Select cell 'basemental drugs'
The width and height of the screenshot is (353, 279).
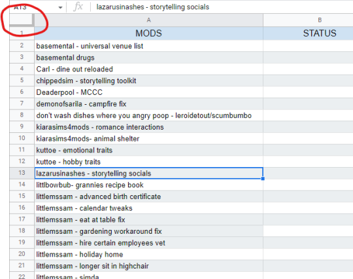148,58
